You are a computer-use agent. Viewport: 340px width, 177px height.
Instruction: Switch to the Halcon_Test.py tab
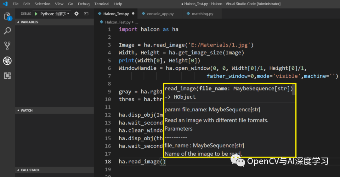(x=116, y=14)
